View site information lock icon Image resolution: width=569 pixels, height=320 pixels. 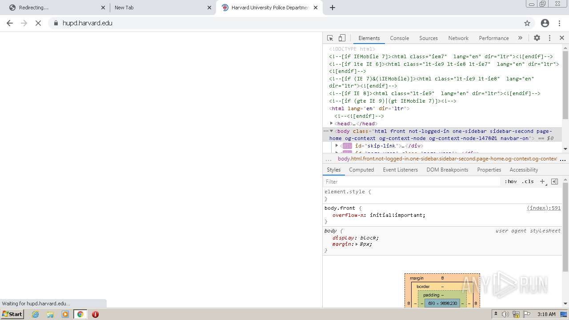(x=56, y=23)
